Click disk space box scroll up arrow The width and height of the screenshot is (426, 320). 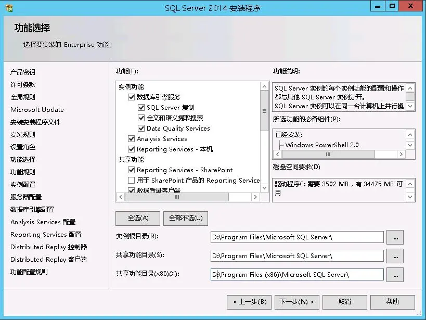tap(410, 184)
